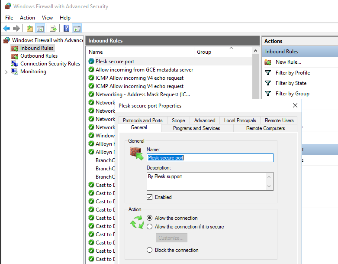
Task: Click the New Rule icon in Actions pane
Action: click(x=268, y=62)
